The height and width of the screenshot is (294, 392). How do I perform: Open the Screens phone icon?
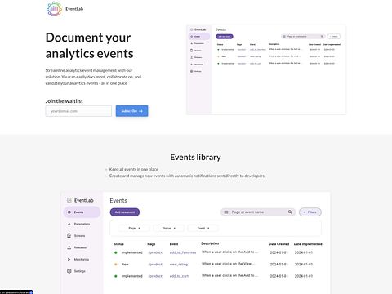[69, 236]
